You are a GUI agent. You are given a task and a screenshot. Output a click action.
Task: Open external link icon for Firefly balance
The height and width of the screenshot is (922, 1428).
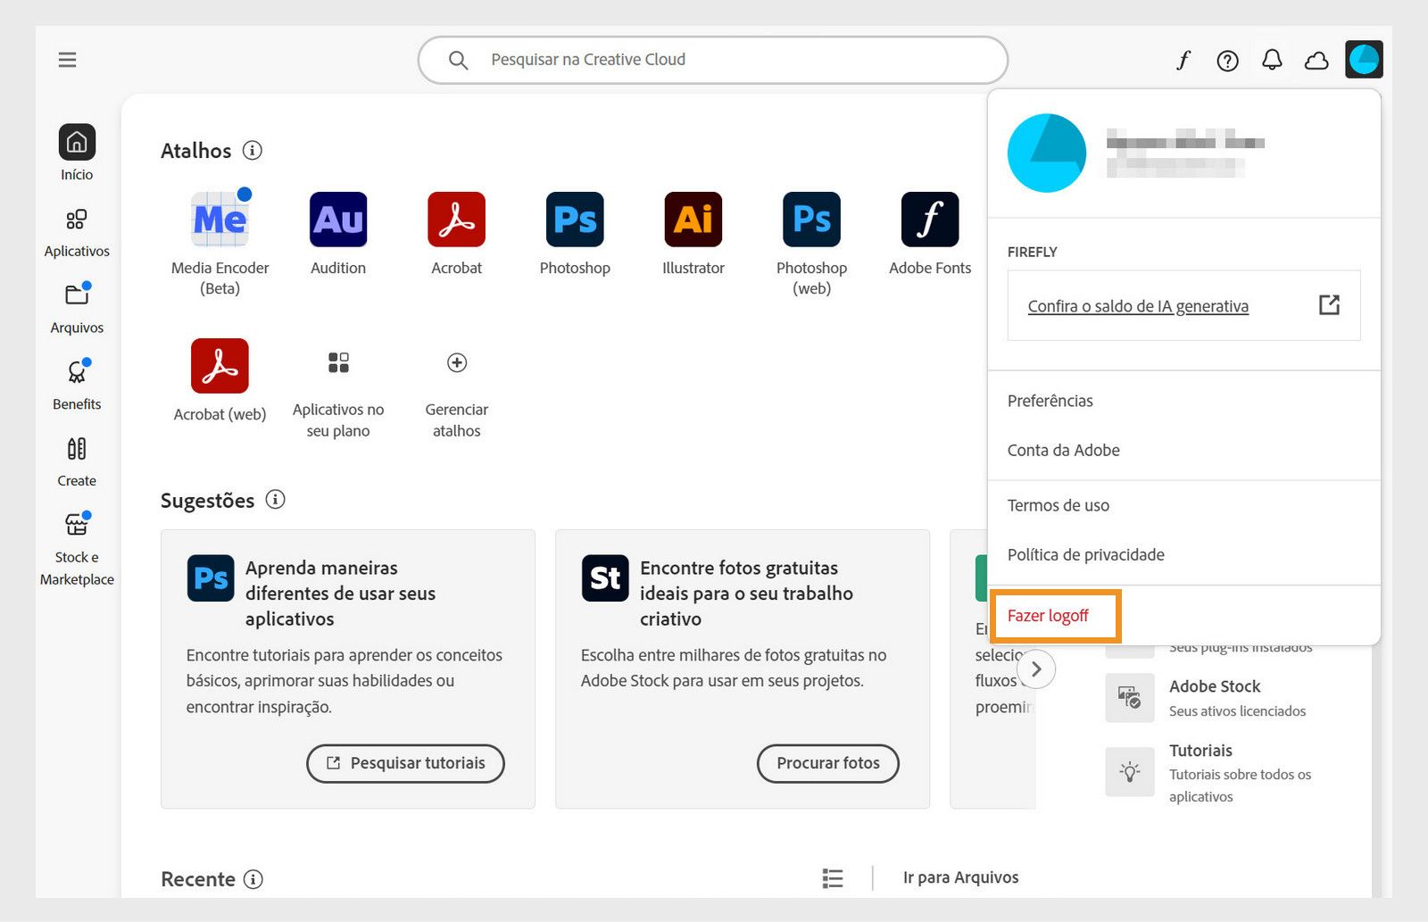click(1329, 305)
